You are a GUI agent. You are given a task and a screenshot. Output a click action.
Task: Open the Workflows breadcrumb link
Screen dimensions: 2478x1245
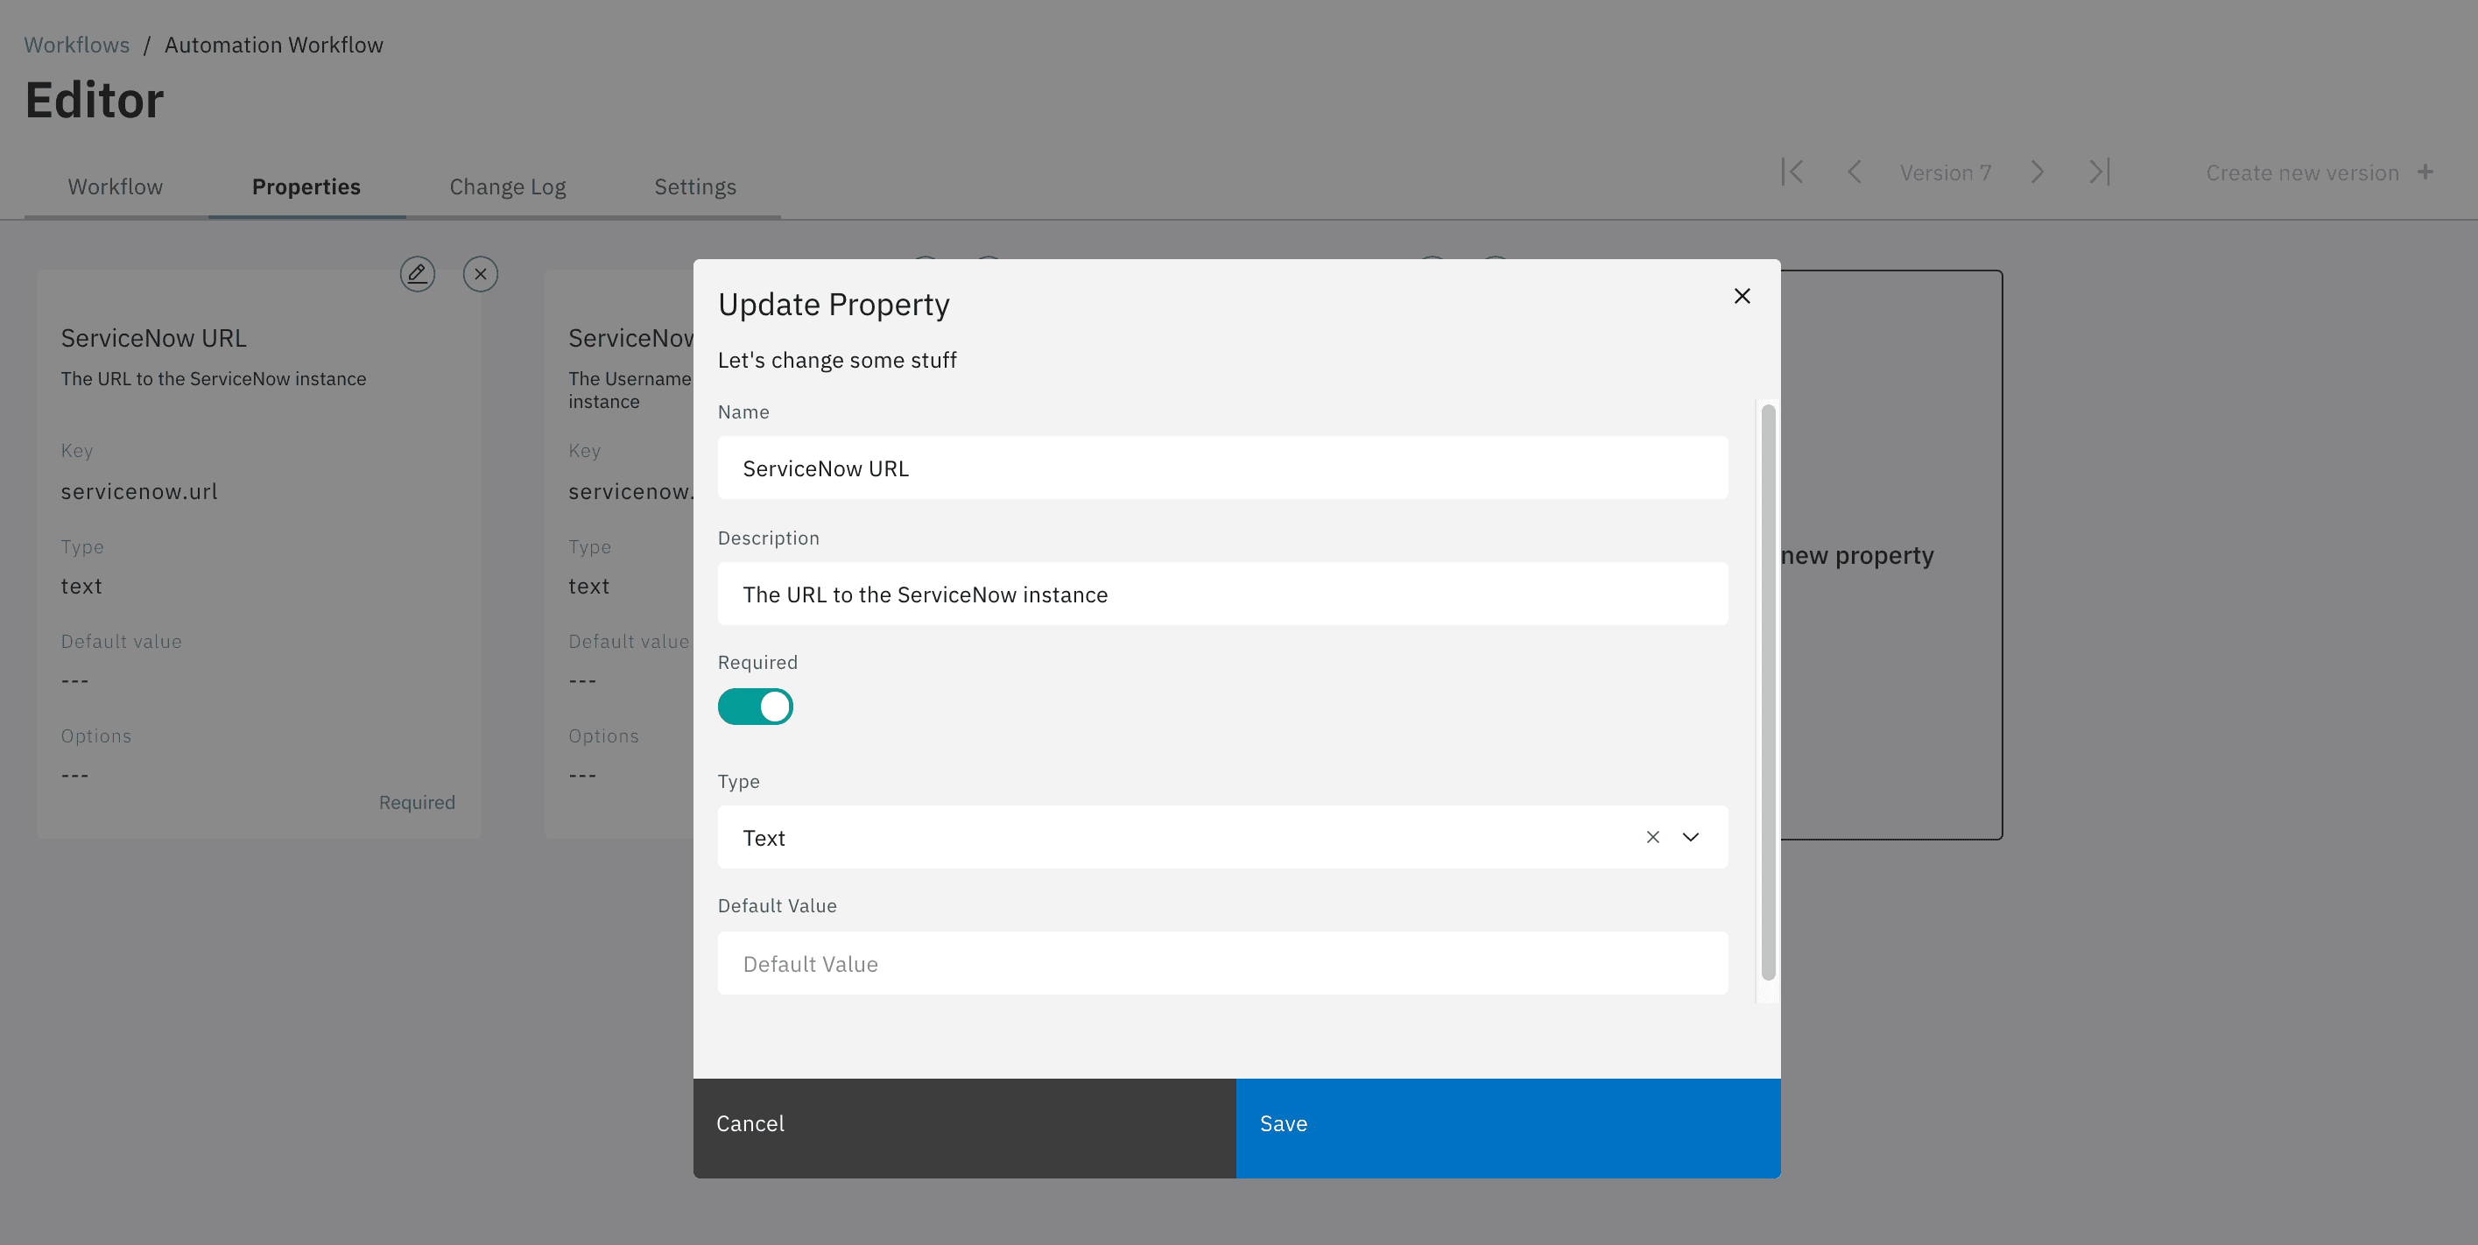pyautogui.click(x=77, y=46)
